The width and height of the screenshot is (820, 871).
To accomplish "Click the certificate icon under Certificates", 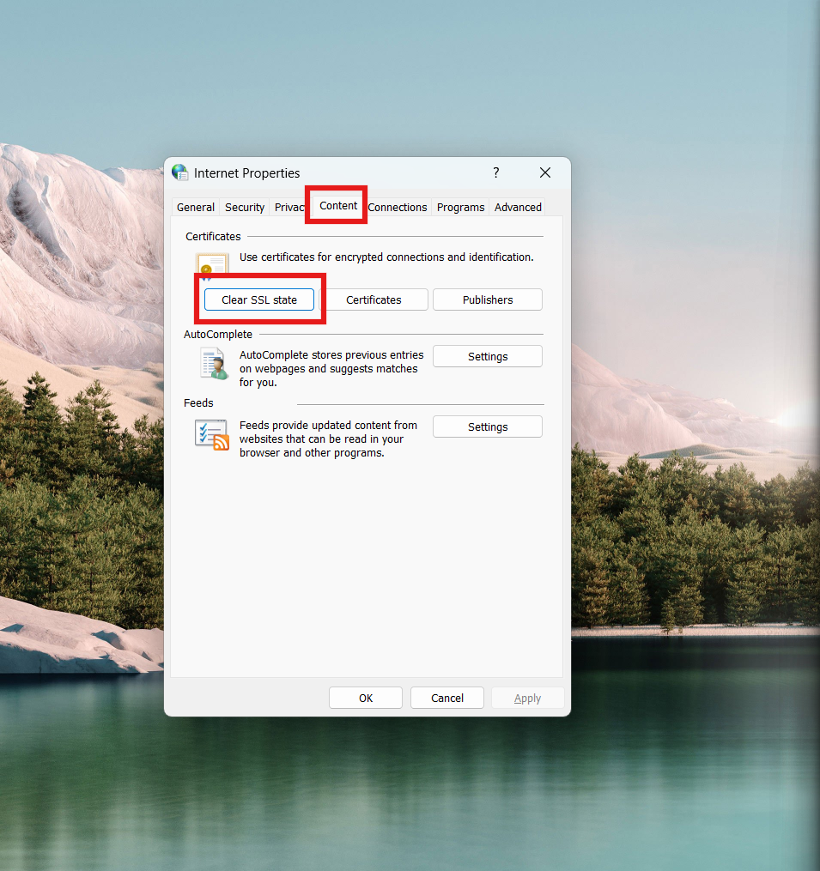I will [x=212, y=266].
